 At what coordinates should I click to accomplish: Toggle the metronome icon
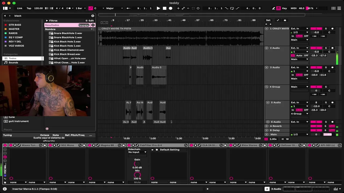pos(69,8)
